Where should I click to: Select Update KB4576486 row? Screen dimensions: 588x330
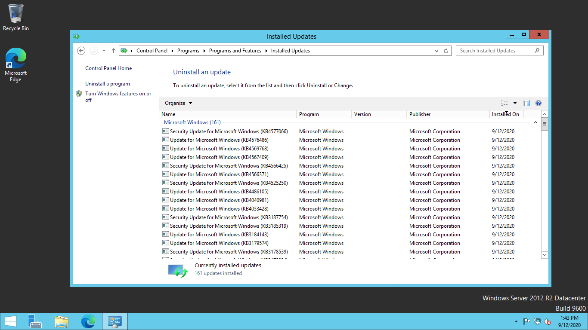[x=350, y=140]
